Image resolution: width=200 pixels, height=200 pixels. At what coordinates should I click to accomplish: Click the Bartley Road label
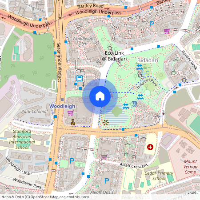click(x=90, y=6)
